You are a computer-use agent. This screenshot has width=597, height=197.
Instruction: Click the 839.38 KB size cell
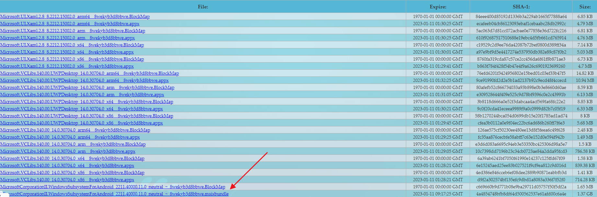tap(585, 165)
